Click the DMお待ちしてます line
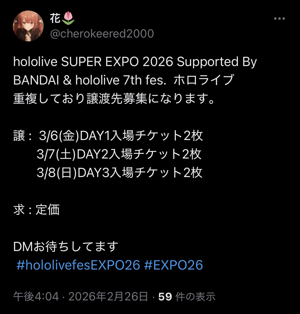This screenshot has height=314, width=300. pyautogui.click(x=66, y=246)
